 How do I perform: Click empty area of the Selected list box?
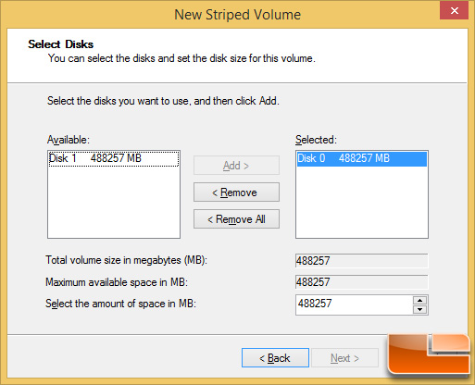coord(362,202)
